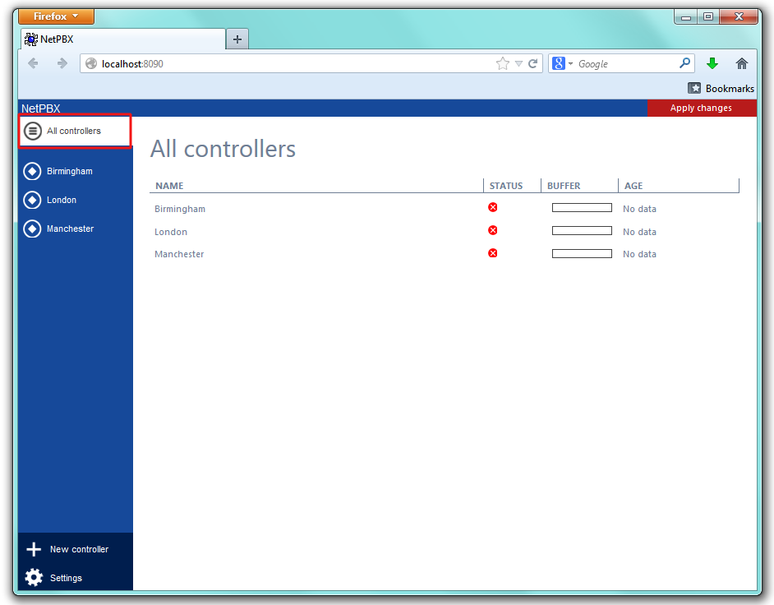
Task: Show the URL history dropdown arrow
Action: 519,63
